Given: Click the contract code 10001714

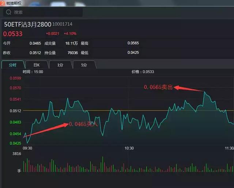Looking at the screenshot, I should (63, 24).
